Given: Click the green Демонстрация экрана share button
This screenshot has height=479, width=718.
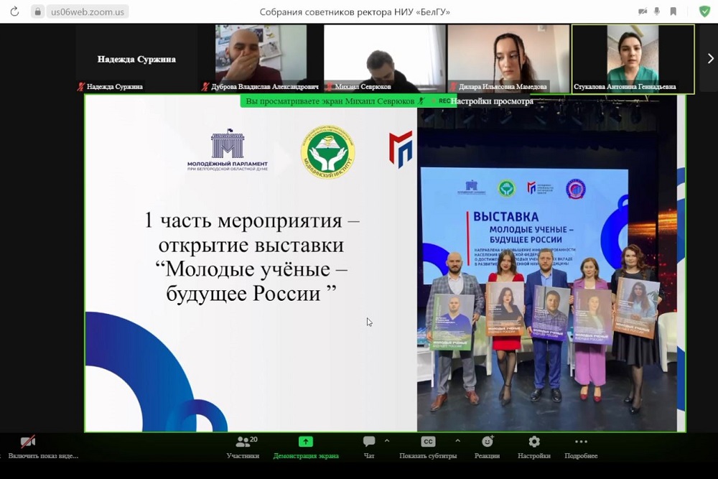Looking at the screenshot, I should pos(306,445).
